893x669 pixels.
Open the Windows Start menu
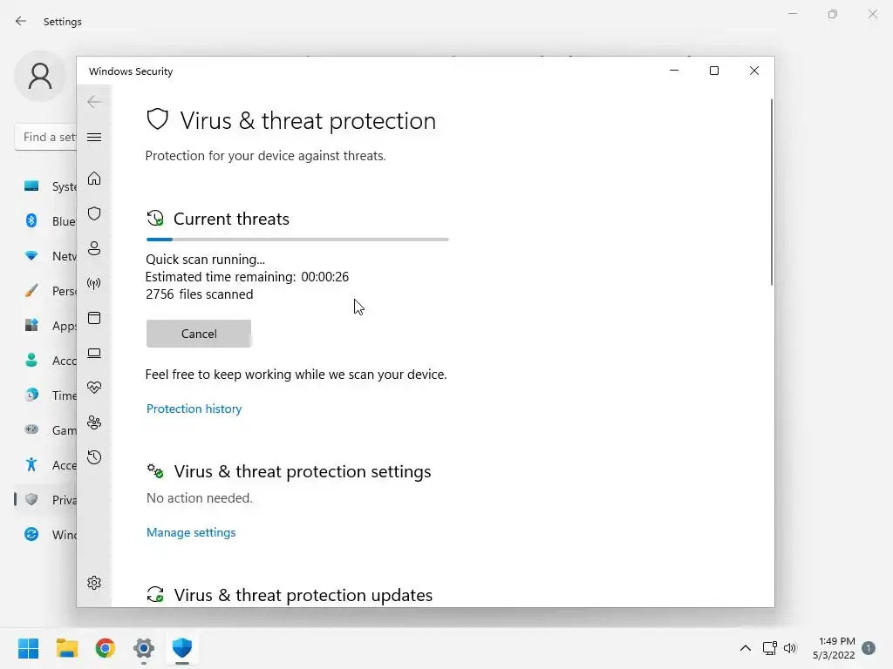(28, 648)
